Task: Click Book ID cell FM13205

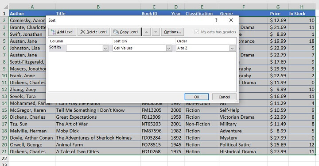Action: tap(154, 110)
